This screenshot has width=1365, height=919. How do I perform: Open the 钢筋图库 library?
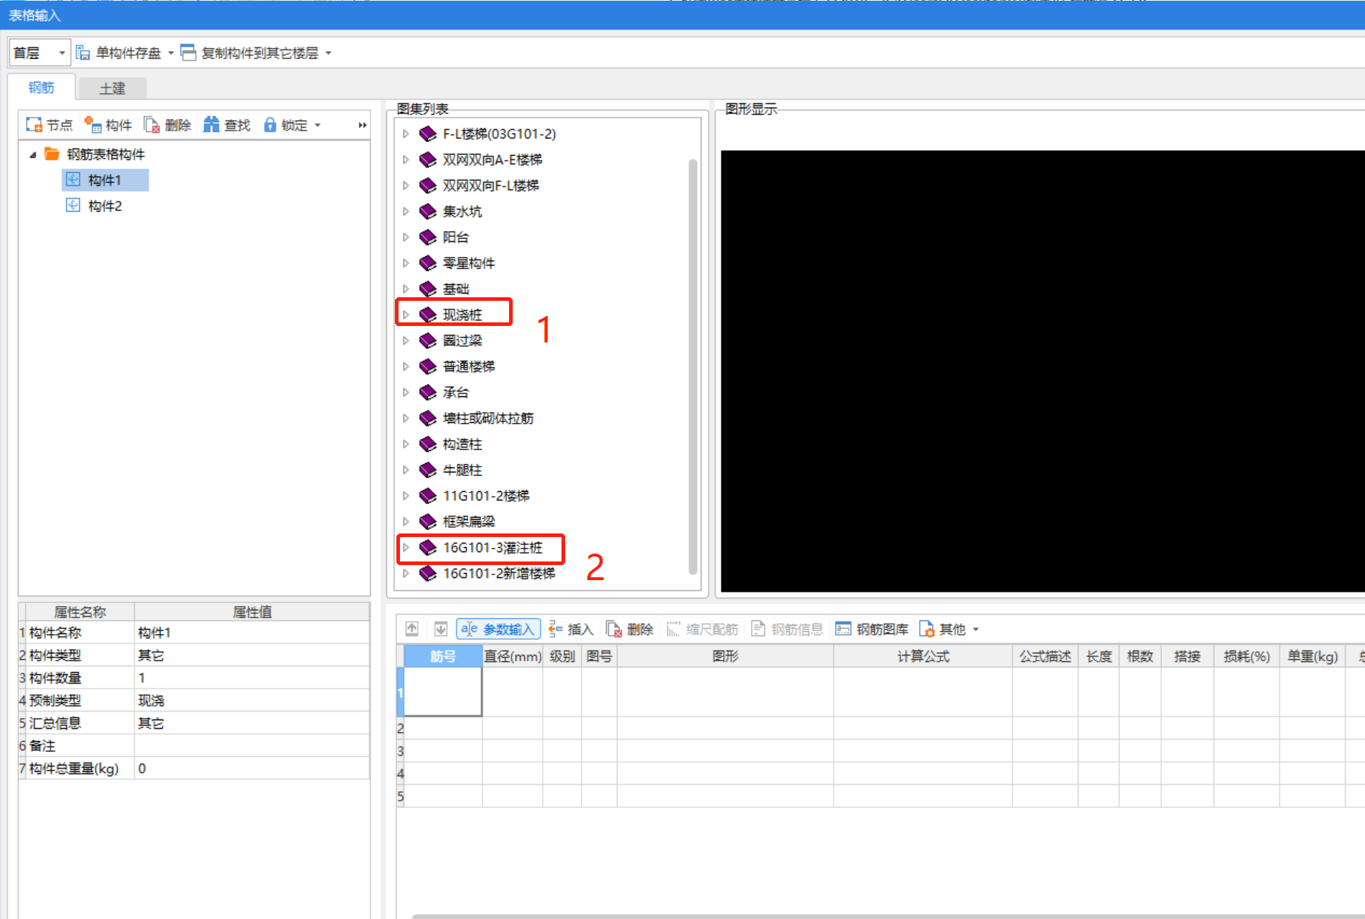click(x=872, y=630)
